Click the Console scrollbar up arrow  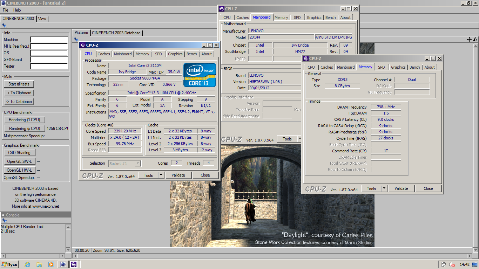(x=68, y=227)
